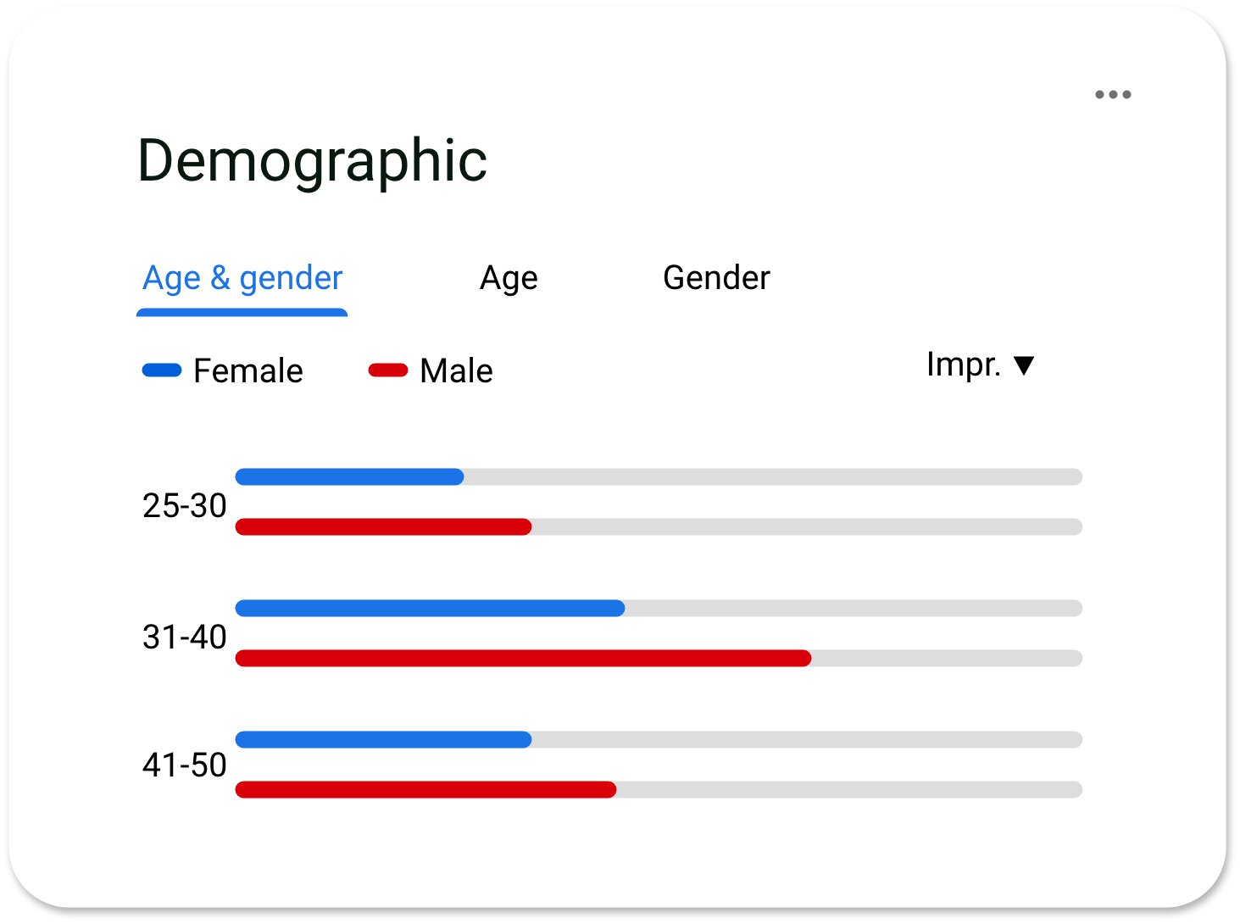Select the Gender tab

click(716, 278)
